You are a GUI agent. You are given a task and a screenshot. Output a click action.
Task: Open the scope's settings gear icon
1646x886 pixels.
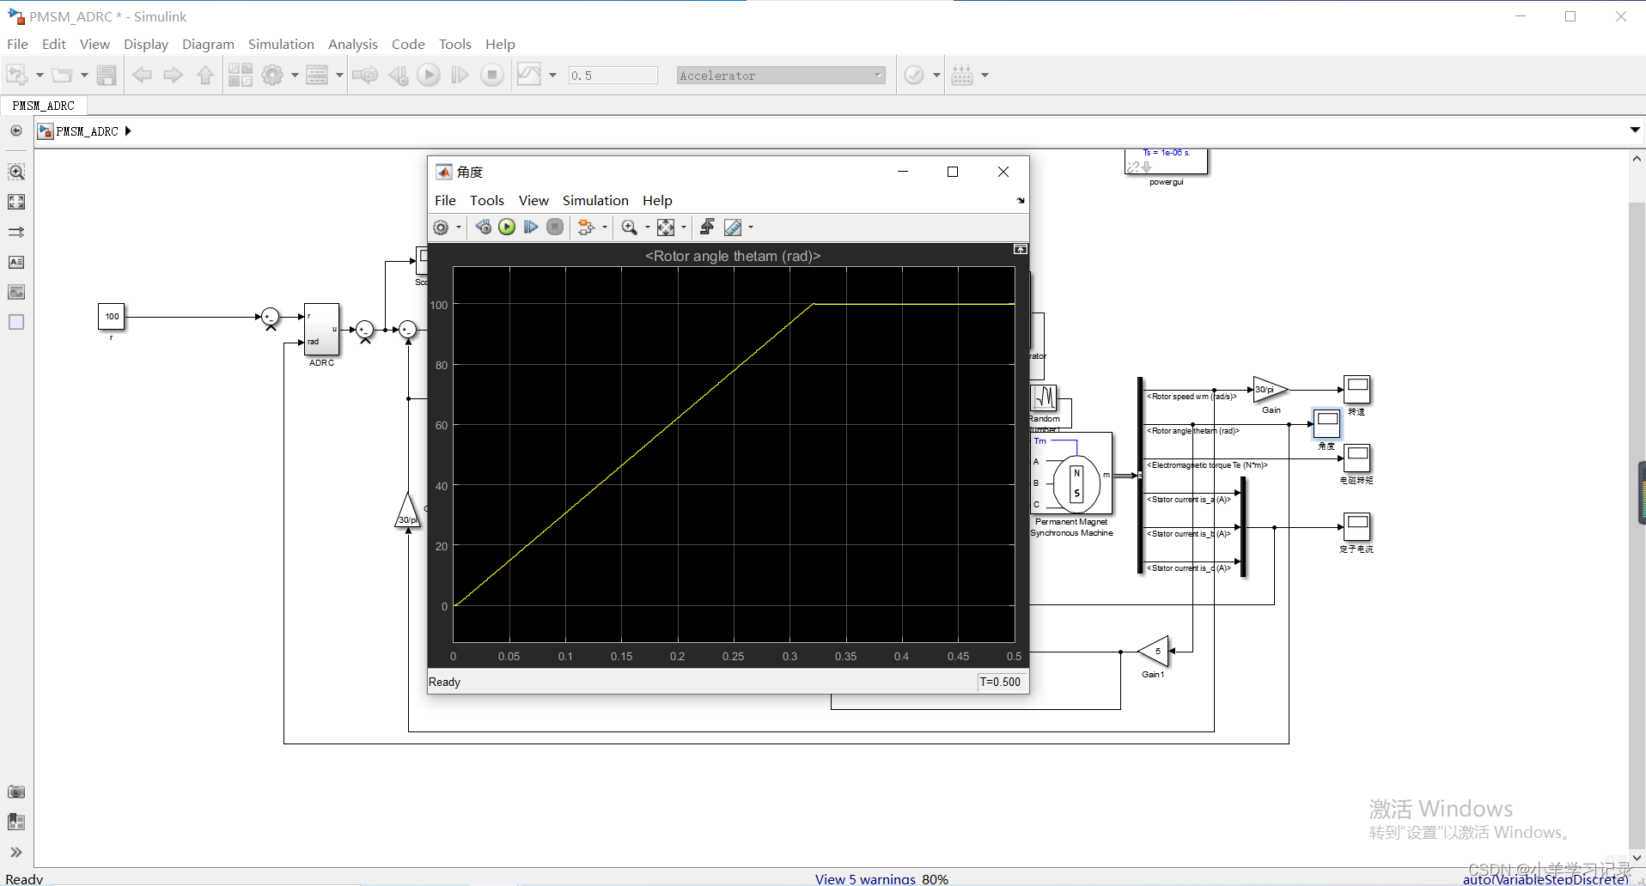(x=442, y=227)
